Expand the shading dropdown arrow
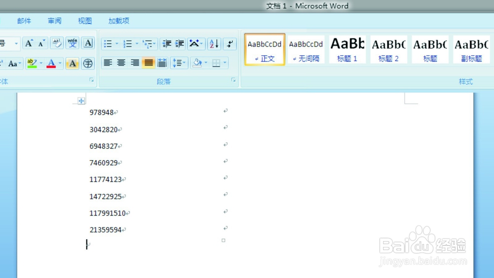The width and height of the screenshot is (494, 278). [206, 63]
